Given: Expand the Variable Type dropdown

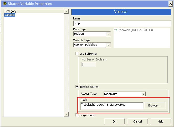Looking at the screenshot, I should click(x=108, y=45).
